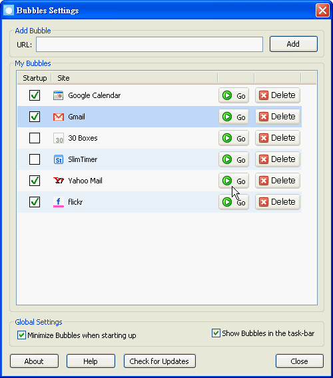Open the About dialog
Screen dimensions: 333x378
coord(34,361)
